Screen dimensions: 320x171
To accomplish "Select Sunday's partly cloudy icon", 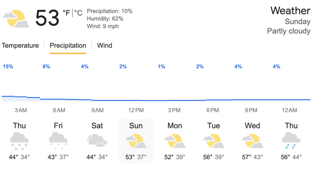I will point(136,141).
